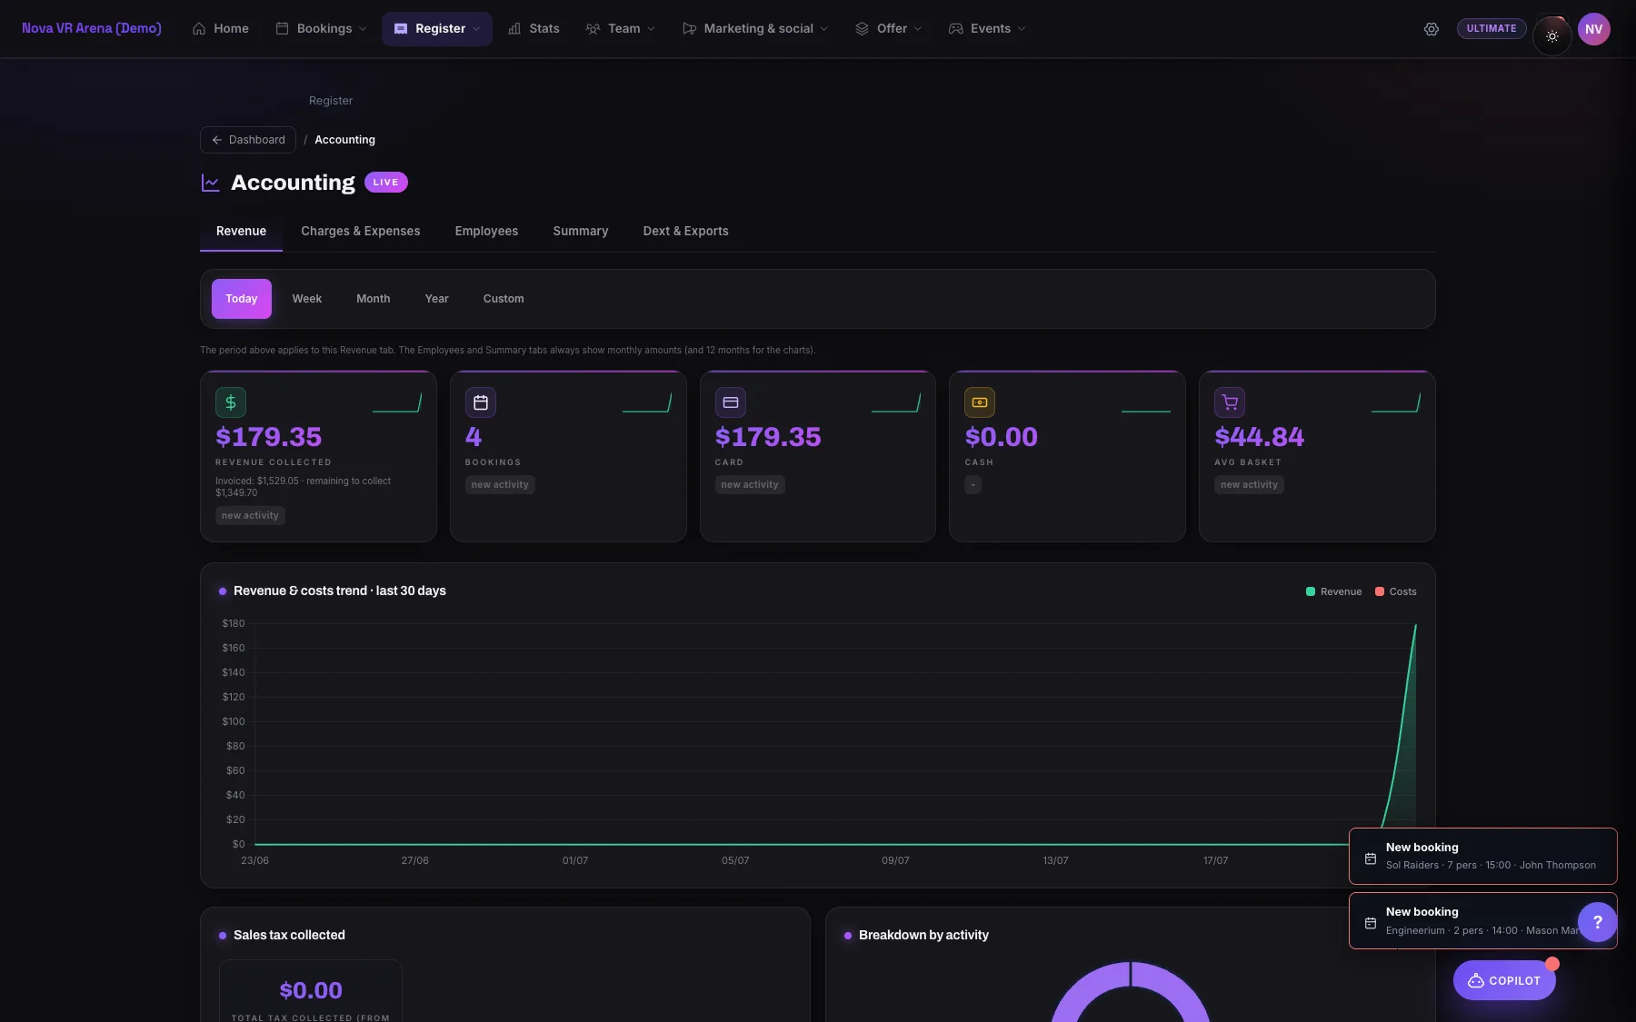Click the Accounting chart icon beside title
Viewport: 1636px width, 1022px height.
point(210,183)
